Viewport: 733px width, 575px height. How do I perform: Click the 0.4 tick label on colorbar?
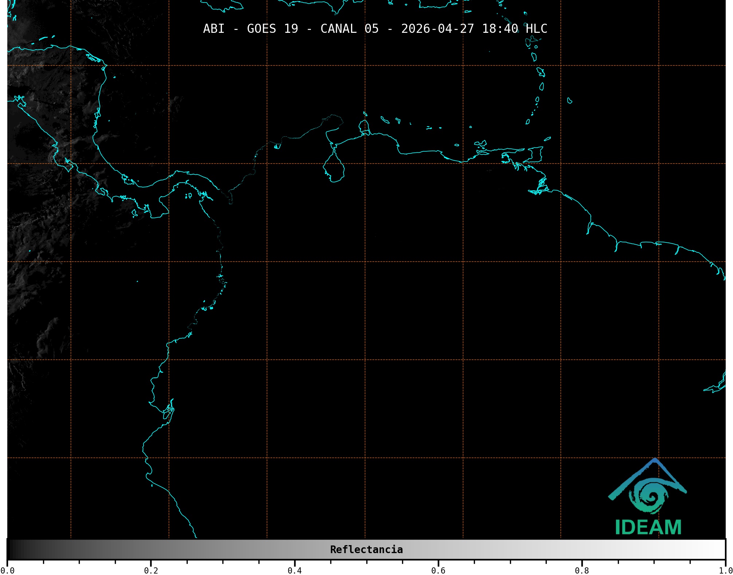295,570
